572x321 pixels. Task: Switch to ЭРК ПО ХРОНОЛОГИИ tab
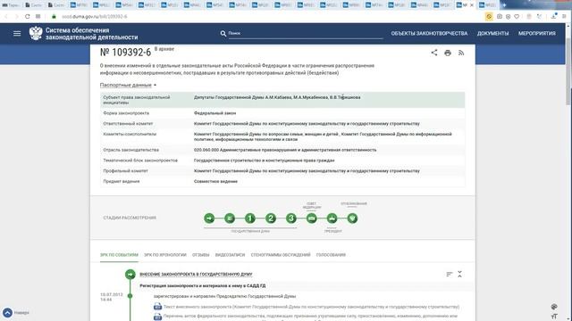pyautogui.click(x=165, y=255)
